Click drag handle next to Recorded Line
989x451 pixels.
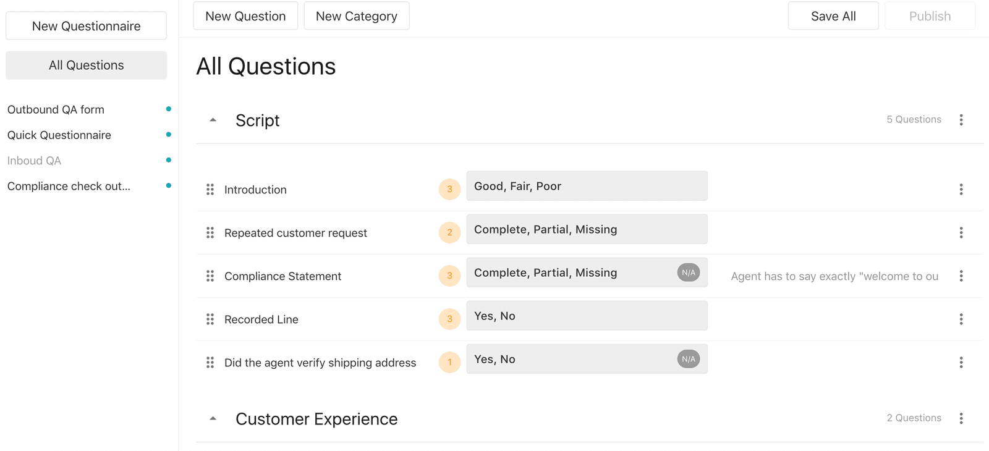point(210,319)
